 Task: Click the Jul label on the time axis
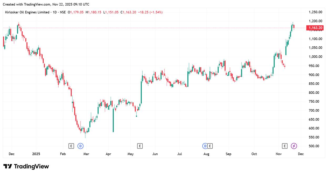(180, 154)
